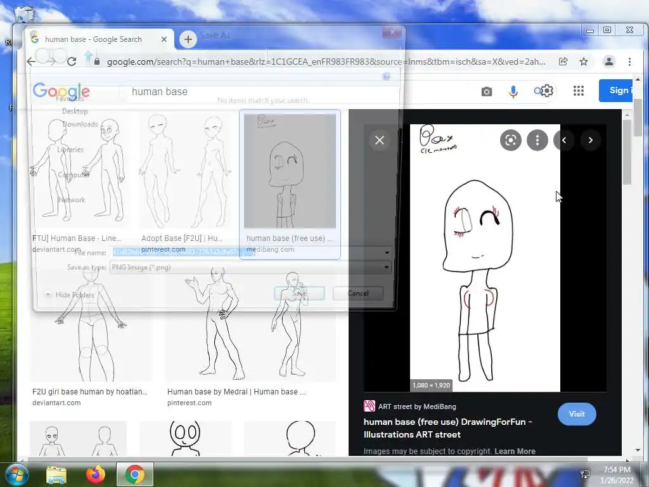
Task: Select Libraries in Save As navigation pane
Action: click(x=70, y=150)
